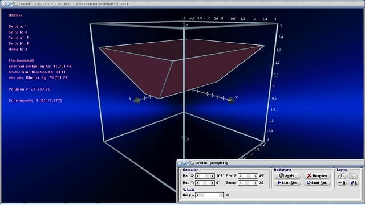Click the greyed-out layout pencil button
The height and width of the screenshot is (205, 365).
point(354,177)
